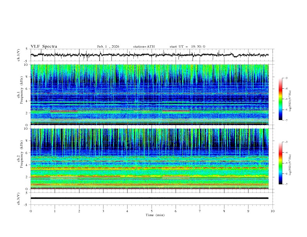Click the ch.2 'Frequency (kHz)' axis label

[x=22, y=154]
